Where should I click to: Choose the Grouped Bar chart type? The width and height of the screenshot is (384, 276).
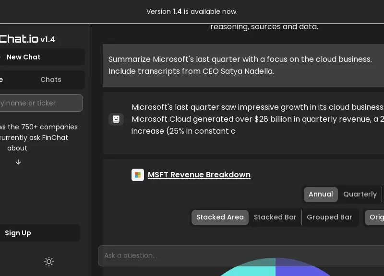[x=329, y=217]
